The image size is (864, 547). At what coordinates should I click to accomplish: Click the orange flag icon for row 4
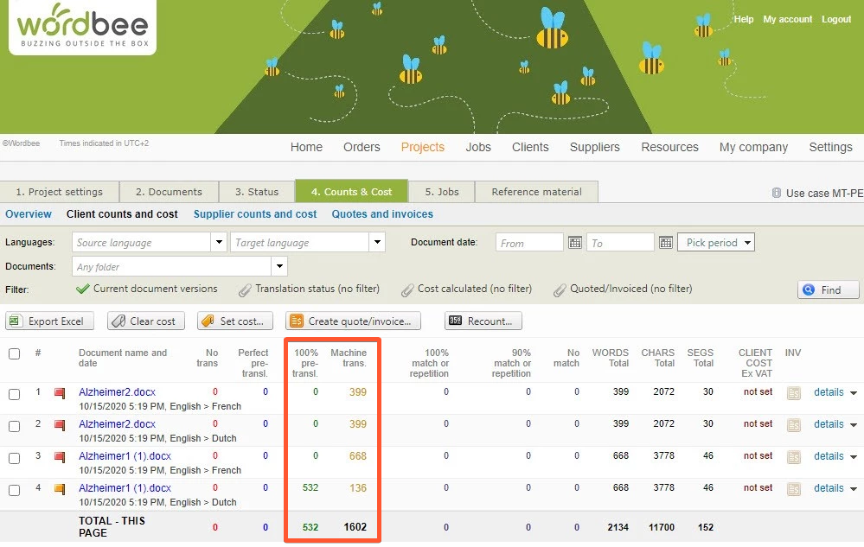[x=60, y=489]
